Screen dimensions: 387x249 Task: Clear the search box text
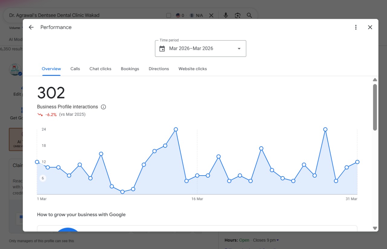point(211,15)
